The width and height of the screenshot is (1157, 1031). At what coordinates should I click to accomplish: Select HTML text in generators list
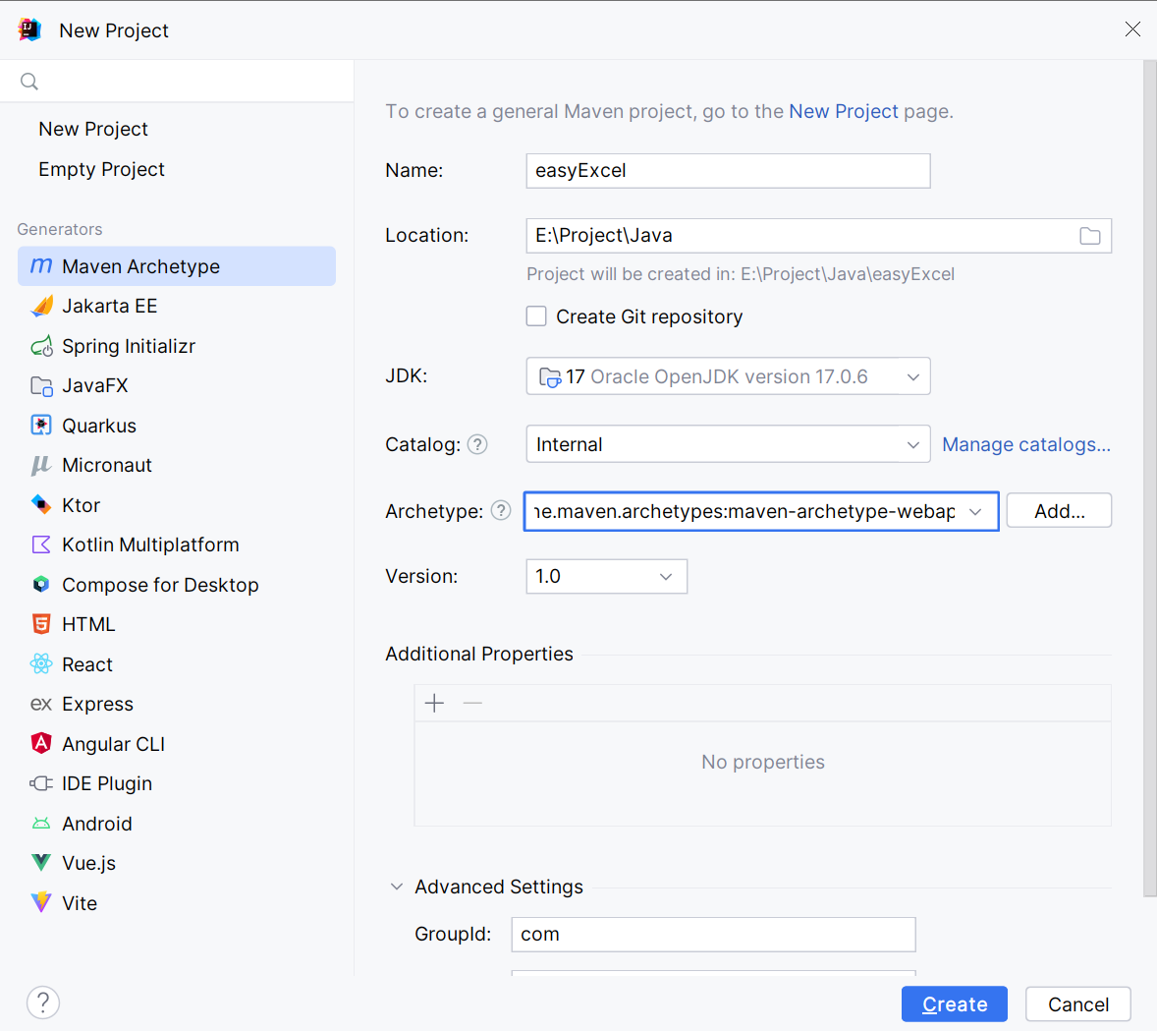click(x=87, y=624)
